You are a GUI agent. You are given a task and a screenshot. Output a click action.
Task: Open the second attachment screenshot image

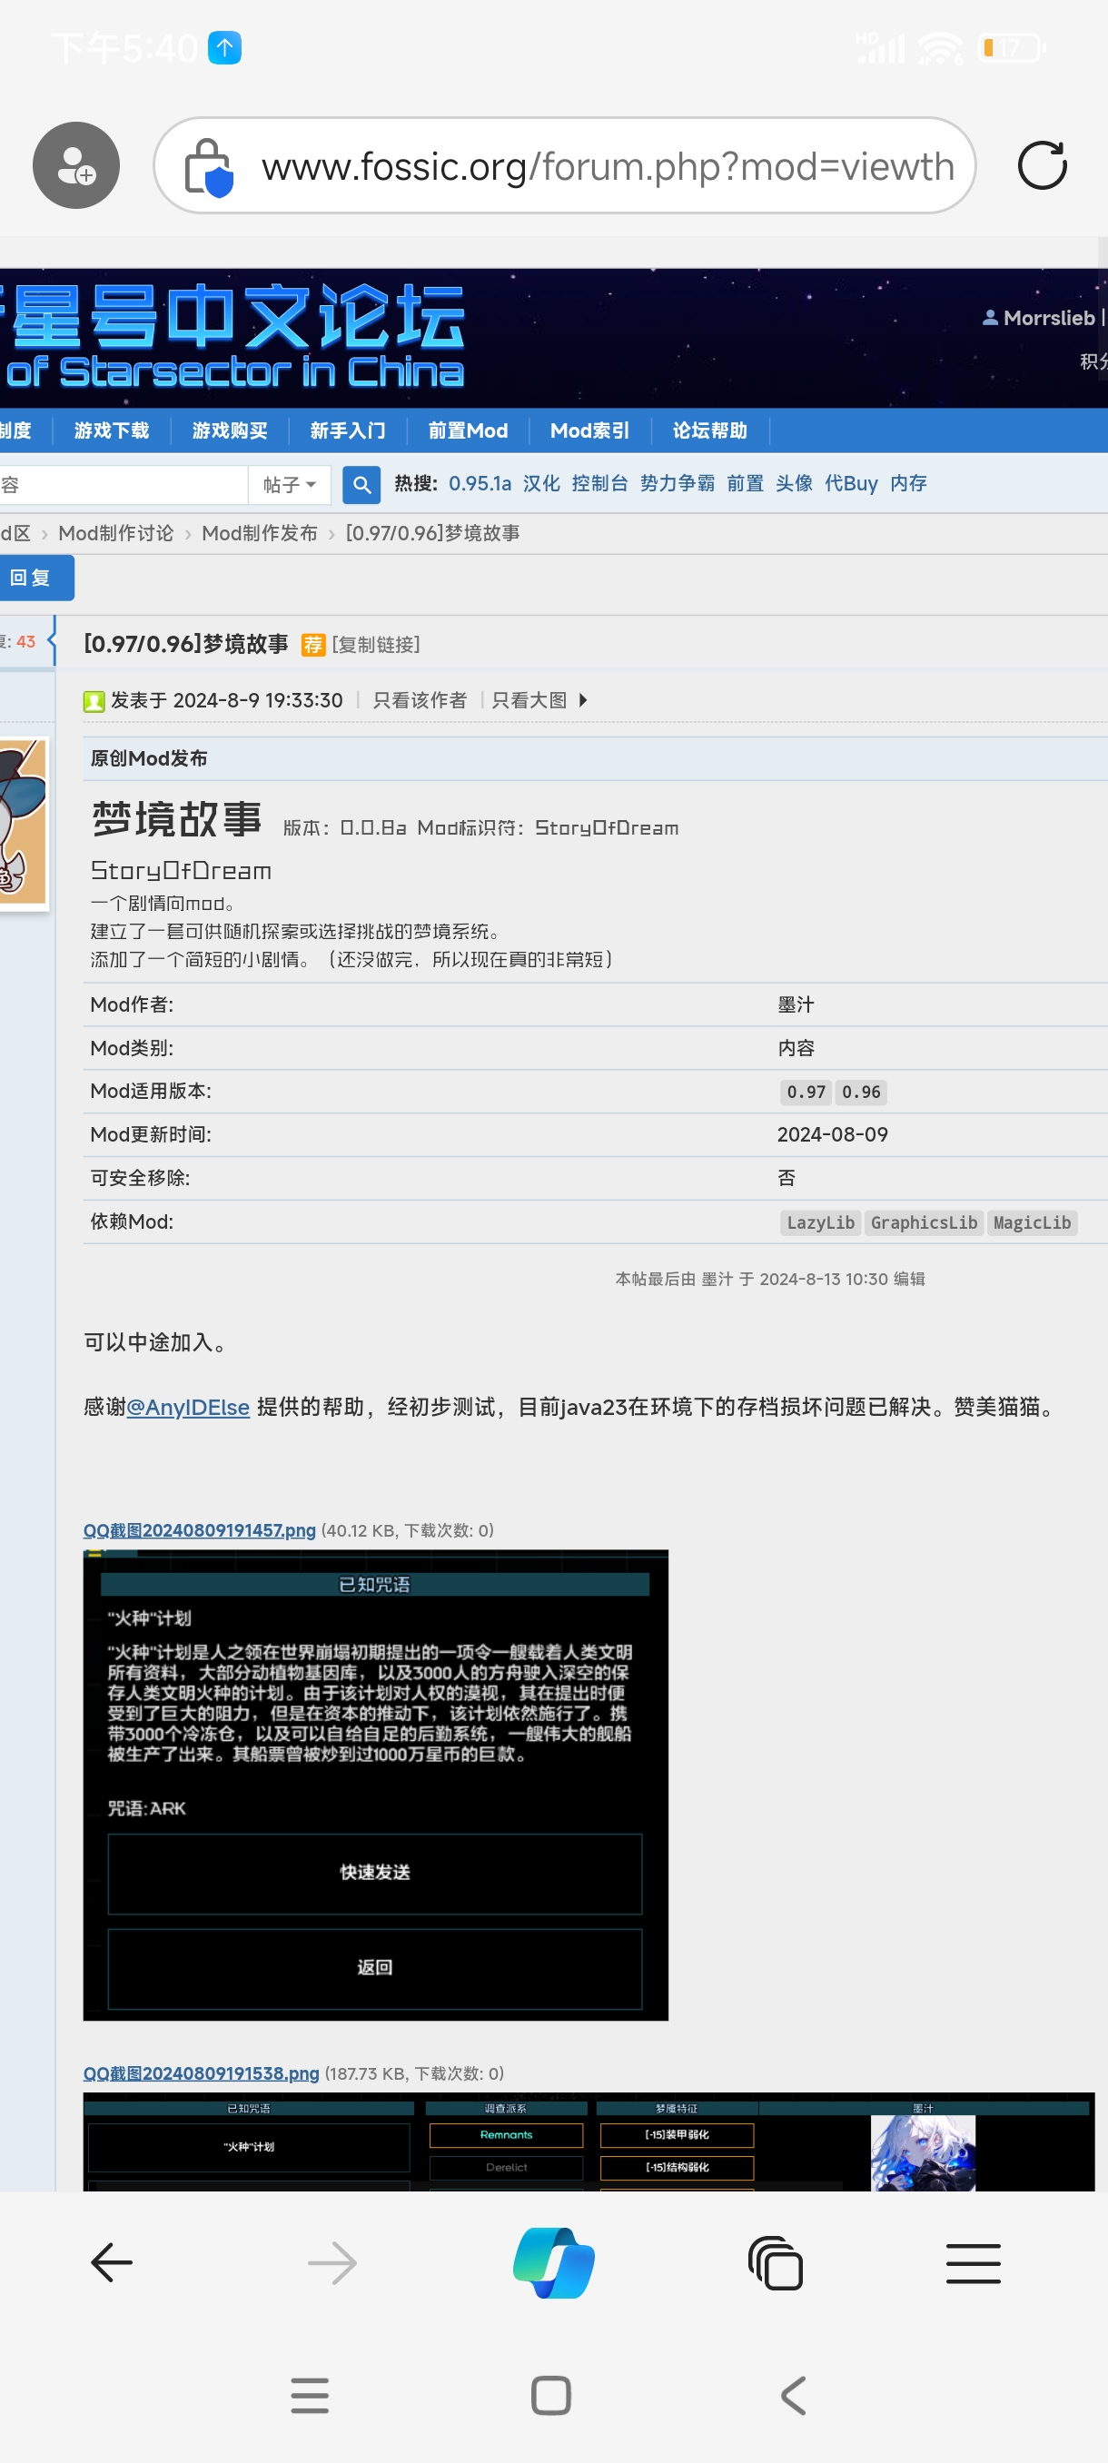tap(589, 2142)
